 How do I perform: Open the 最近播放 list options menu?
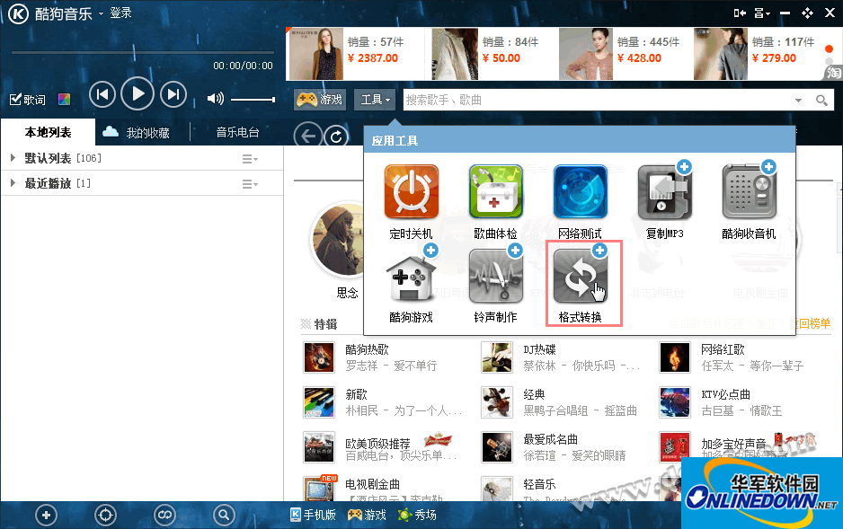tap(250, 184)
